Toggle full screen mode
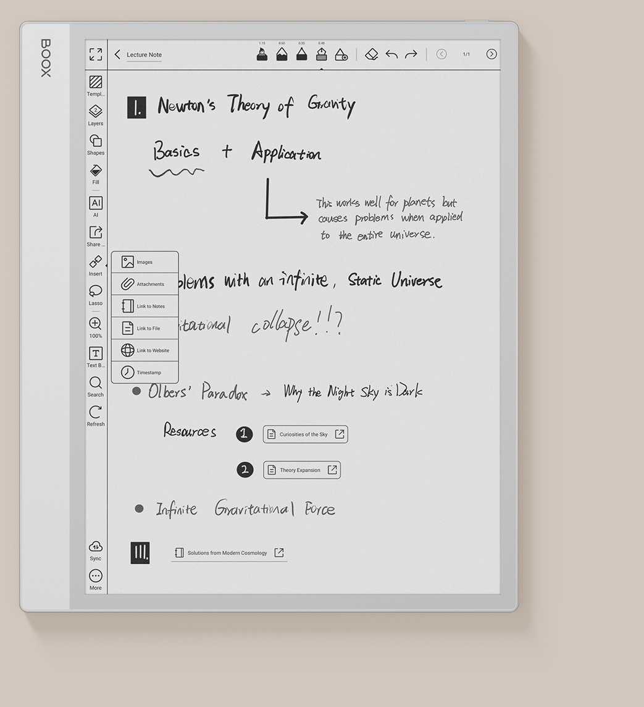Viewport: 644px width, 707px height. (x=96, y=54)
